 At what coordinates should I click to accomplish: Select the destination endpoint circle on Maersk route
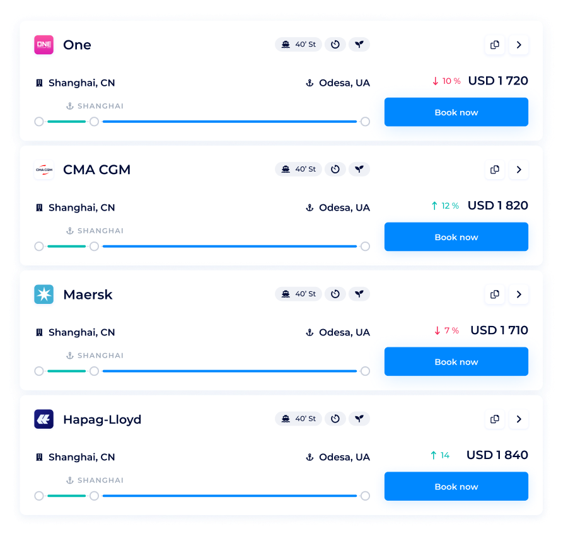click(x=365, y=371)
